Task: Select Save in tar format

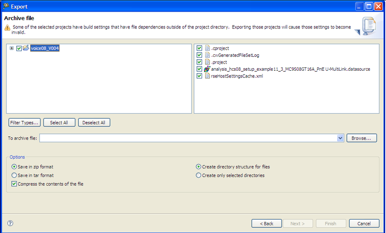Action: point(14,175)
